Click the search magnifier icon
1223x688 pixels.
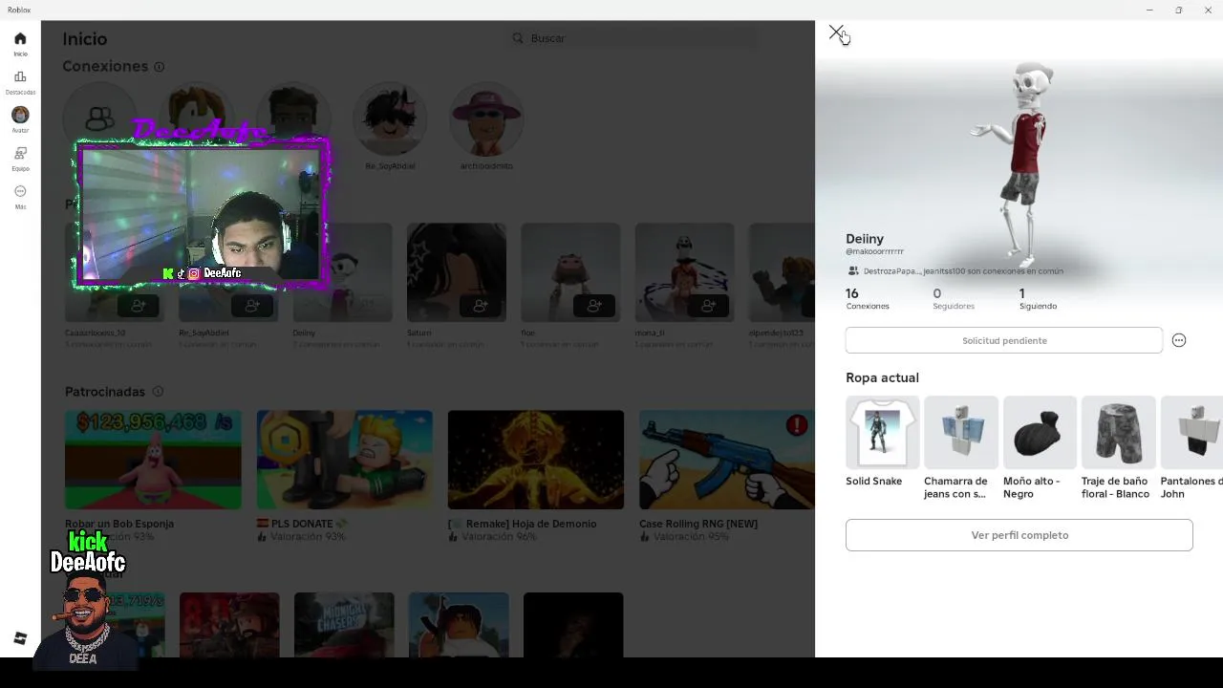coord(518,38)
